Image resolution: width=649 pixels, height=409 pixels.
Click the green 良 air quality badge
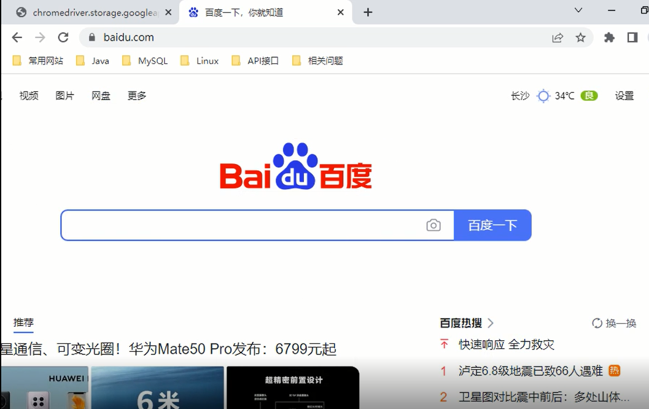(589, 96)
